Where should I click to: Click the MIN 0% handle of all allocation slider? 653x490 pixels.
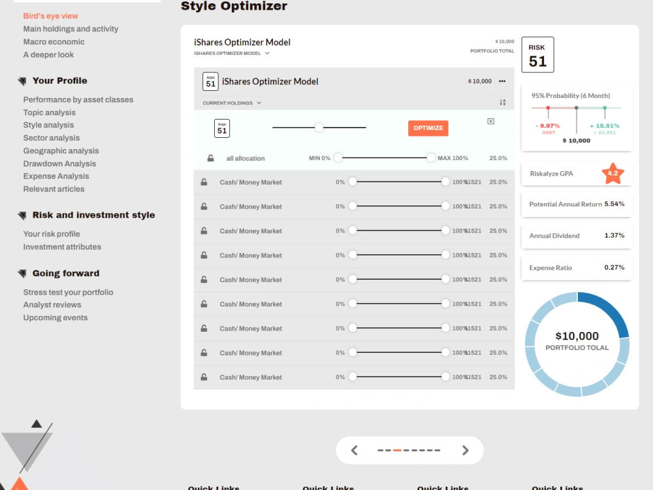(x=338, y=158)
